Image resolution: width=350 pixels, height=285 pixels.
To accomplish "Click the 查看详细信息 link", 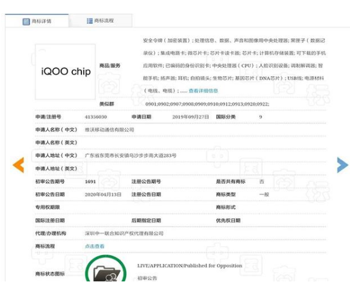I will pos(203,91).
